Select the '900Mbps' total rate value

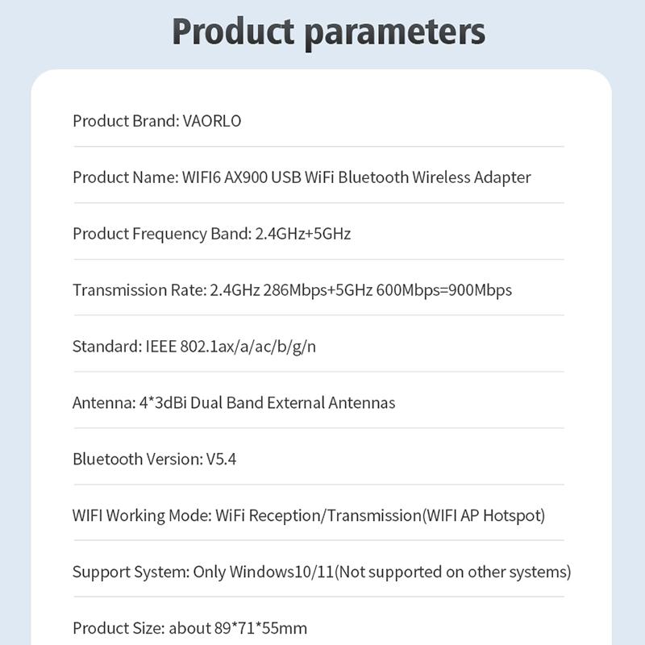pyautogui.click(x=481, y=290)
